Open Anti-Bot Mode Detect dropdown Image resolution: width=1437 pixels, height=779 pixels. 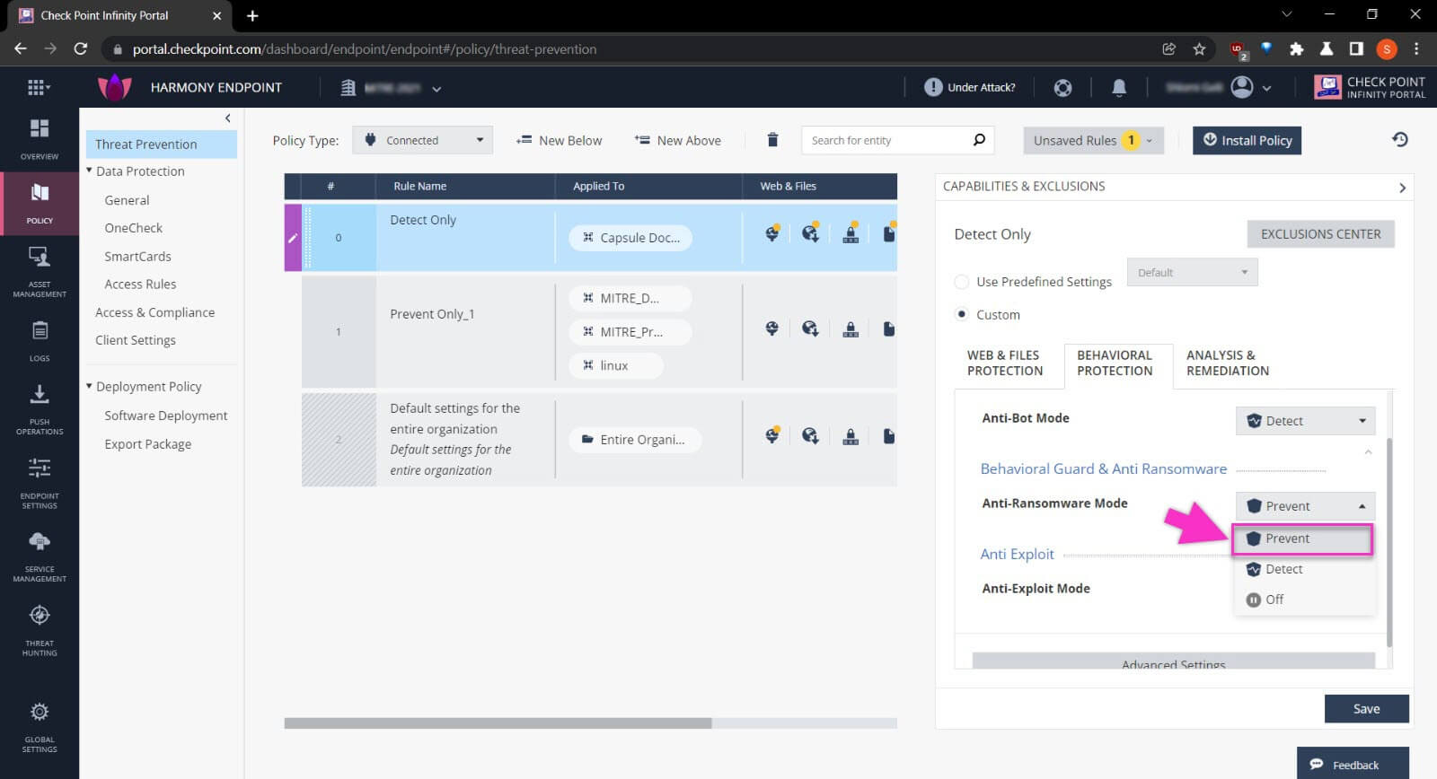click(x=1305, y=420)
